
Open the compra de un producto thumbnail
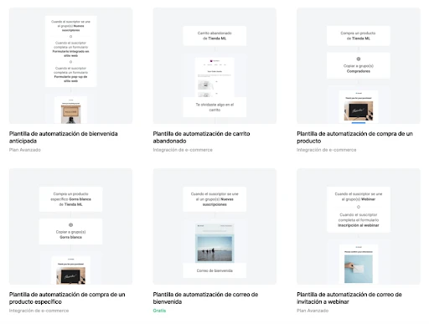coord(359,65)
